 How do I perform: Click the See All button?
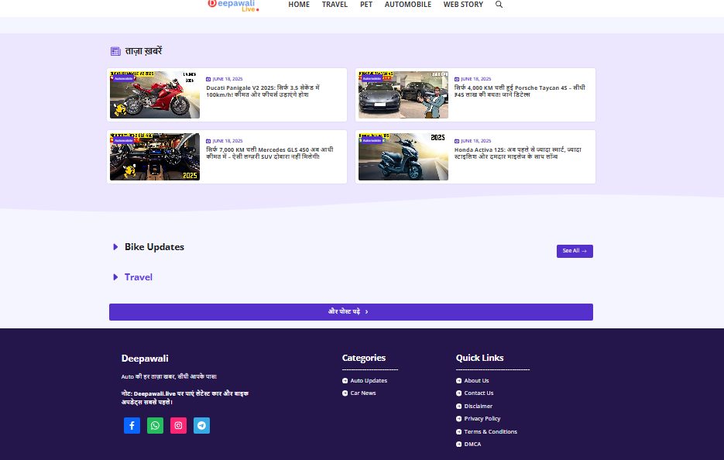coord(575,251)
